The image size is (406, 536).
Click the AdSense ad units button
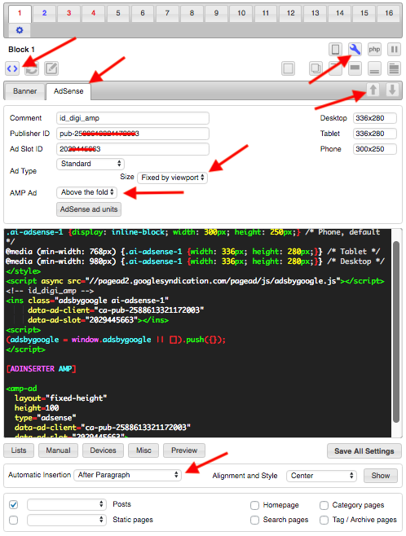pyautogui.click(x=89, y=209)
